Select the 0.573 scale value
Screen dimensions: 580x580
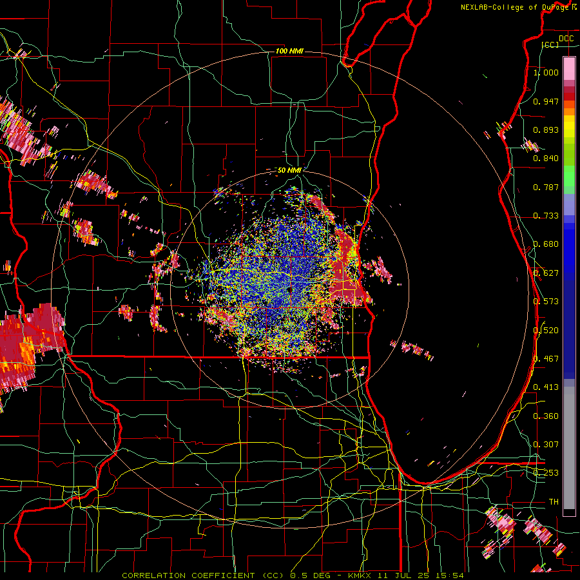click(x=546, y=302)
